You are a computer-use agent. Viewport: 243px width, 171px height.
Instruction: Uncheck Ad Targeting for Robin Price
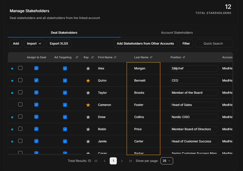(x=65, y=129)
